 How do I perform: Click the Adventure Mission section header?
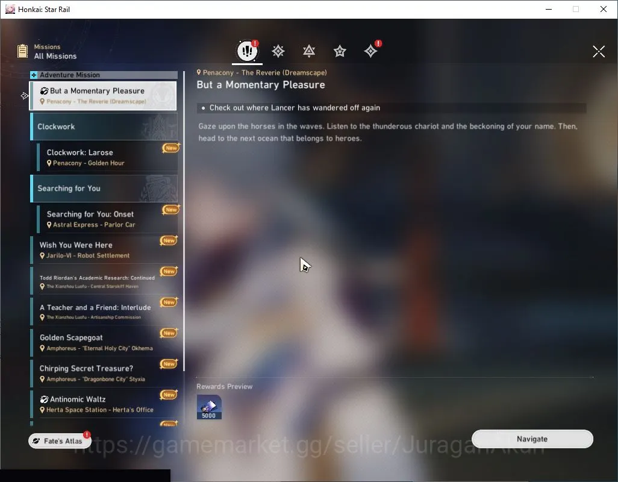point(104,75)
